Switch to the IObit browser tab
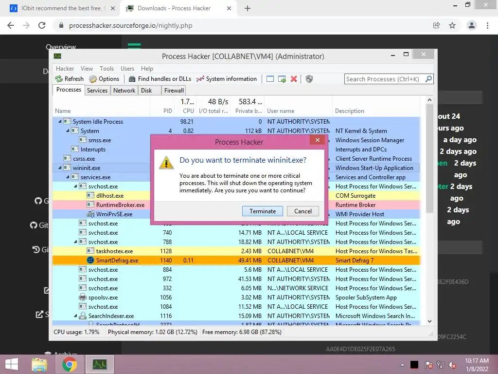The height and width of the screenshot is (374, 498). coord(60,8)
